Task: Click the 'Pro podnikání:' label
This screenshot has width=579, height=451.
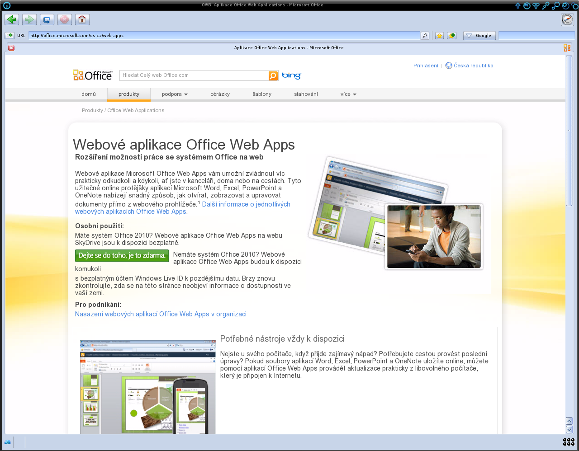Action: [x=98, y=305]
